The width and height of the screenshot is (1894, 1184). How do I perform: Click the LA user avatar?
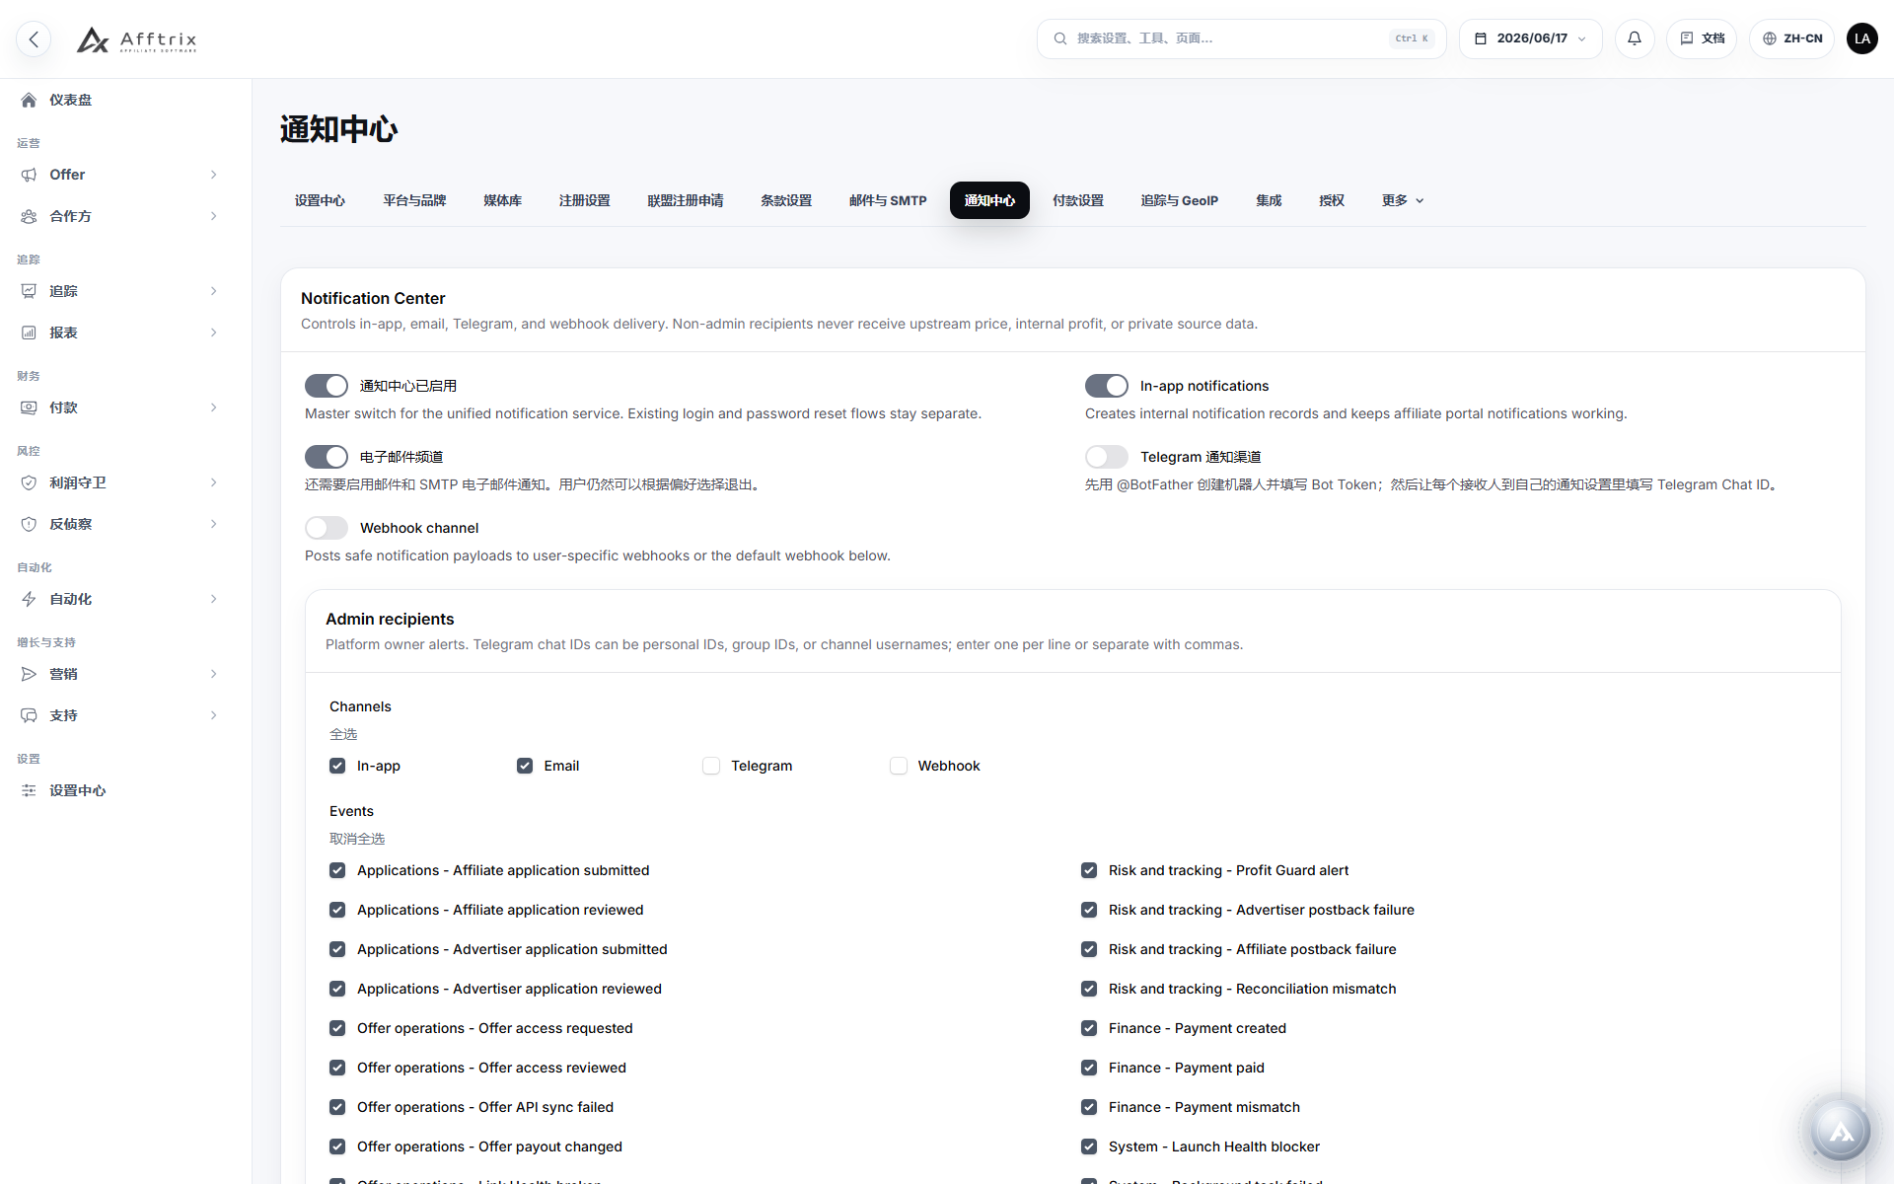coord(1861,38)
